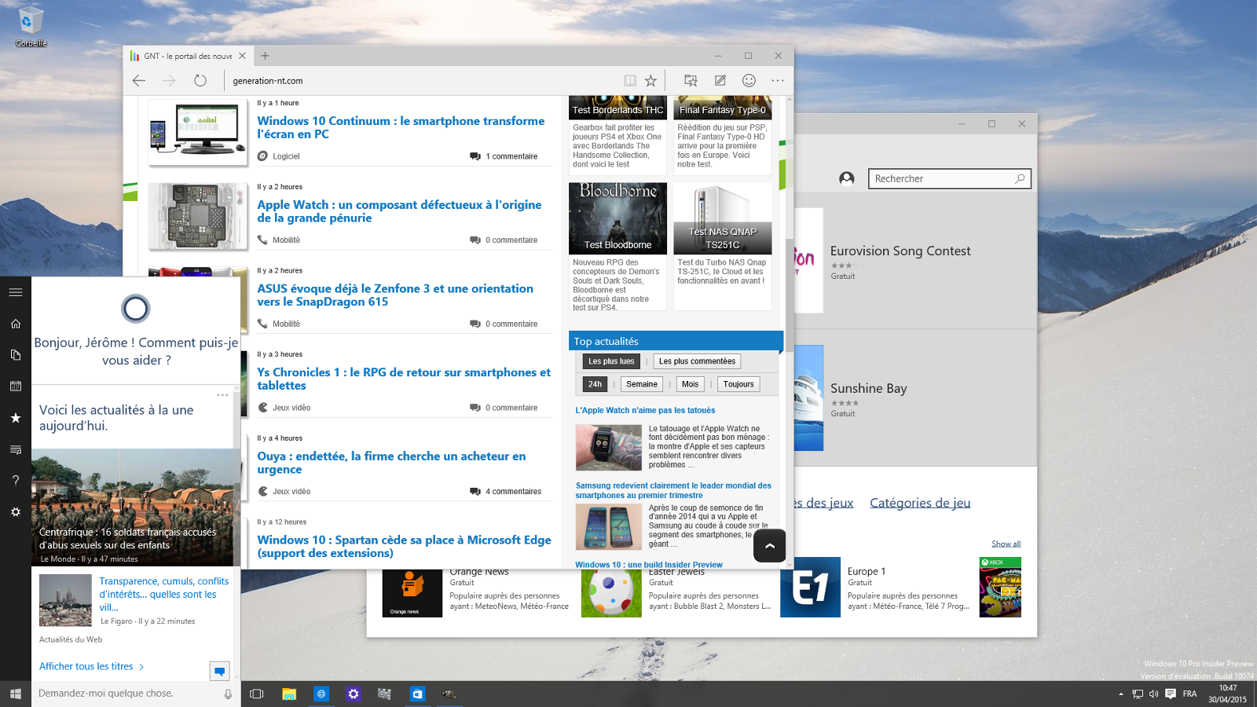The image size is (1257, 707).
Task: Click the volume tray icon
Action: point(1153,694)
